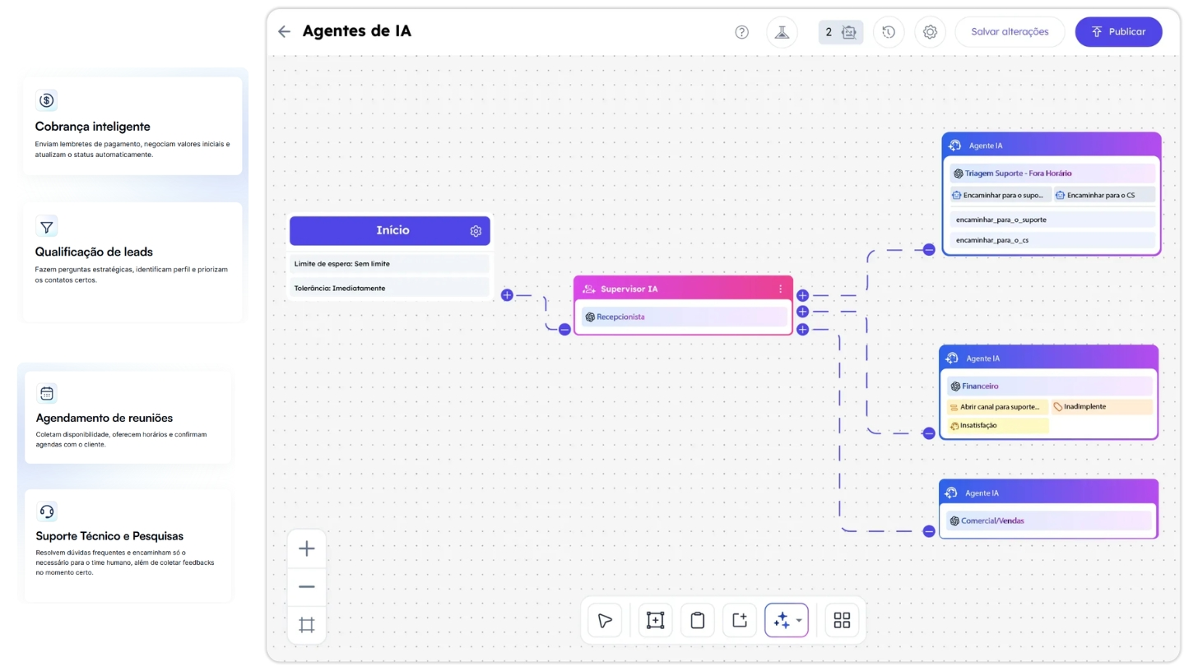The width and height of the screenshot is (1198, 671).
Task: Click Salvar alterações button
Action: tap(1010, 32)
